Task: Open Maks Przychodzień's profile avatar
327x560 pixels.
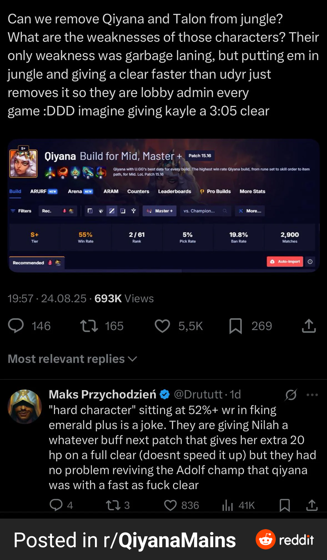Action: coord(25,407)
